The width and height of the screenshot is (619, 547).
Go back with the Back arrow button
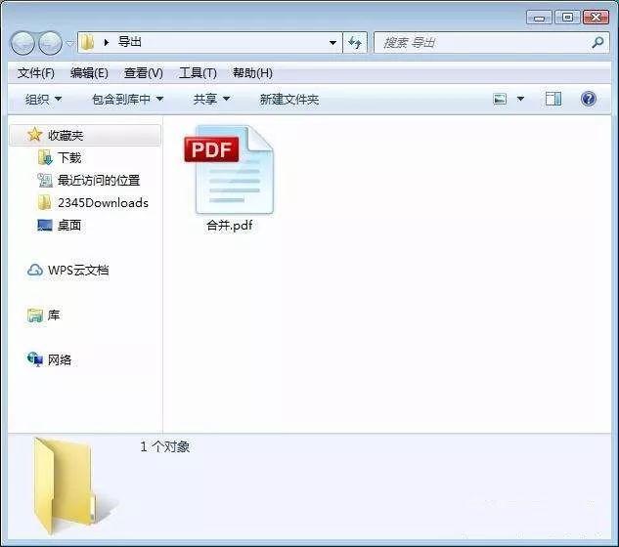pos(22,43)
